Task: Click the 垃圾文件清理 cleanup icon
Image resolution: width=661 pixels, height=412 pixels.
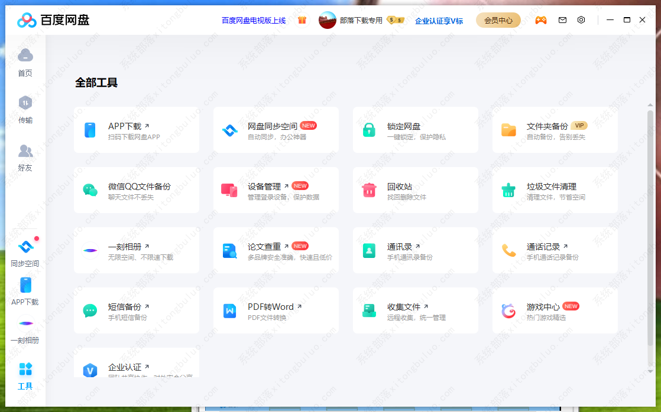Action: coord(508,190)
